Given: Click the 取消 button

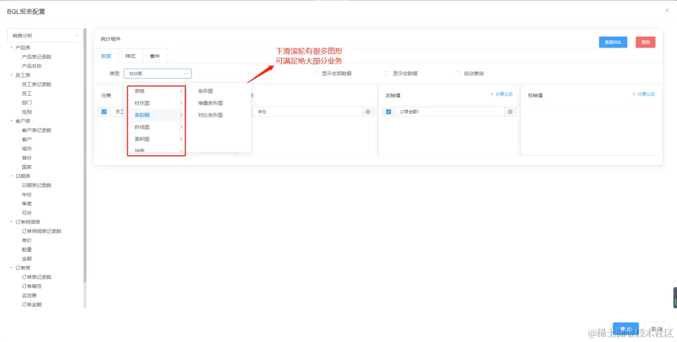Looking at the screenshot, I should 657,329.
